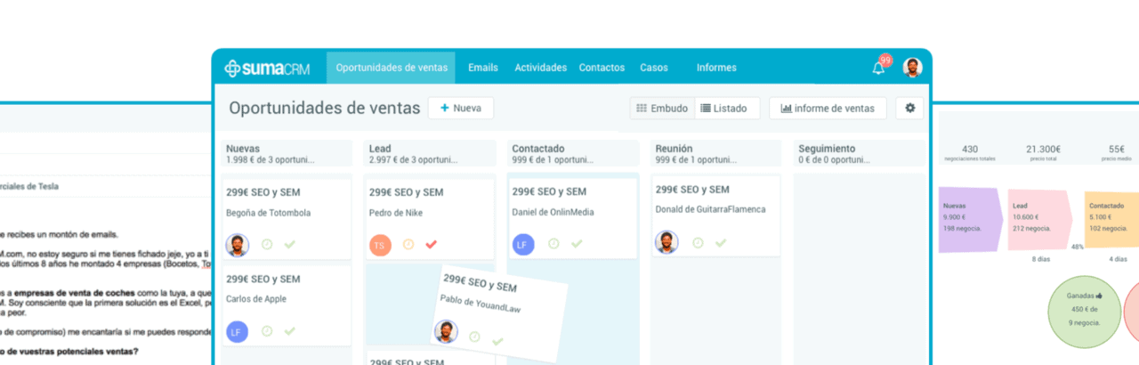The height and width of the screenshot is (365, 1139).
Task: Open informe de ventas report
Action: (x=828, y=109)
